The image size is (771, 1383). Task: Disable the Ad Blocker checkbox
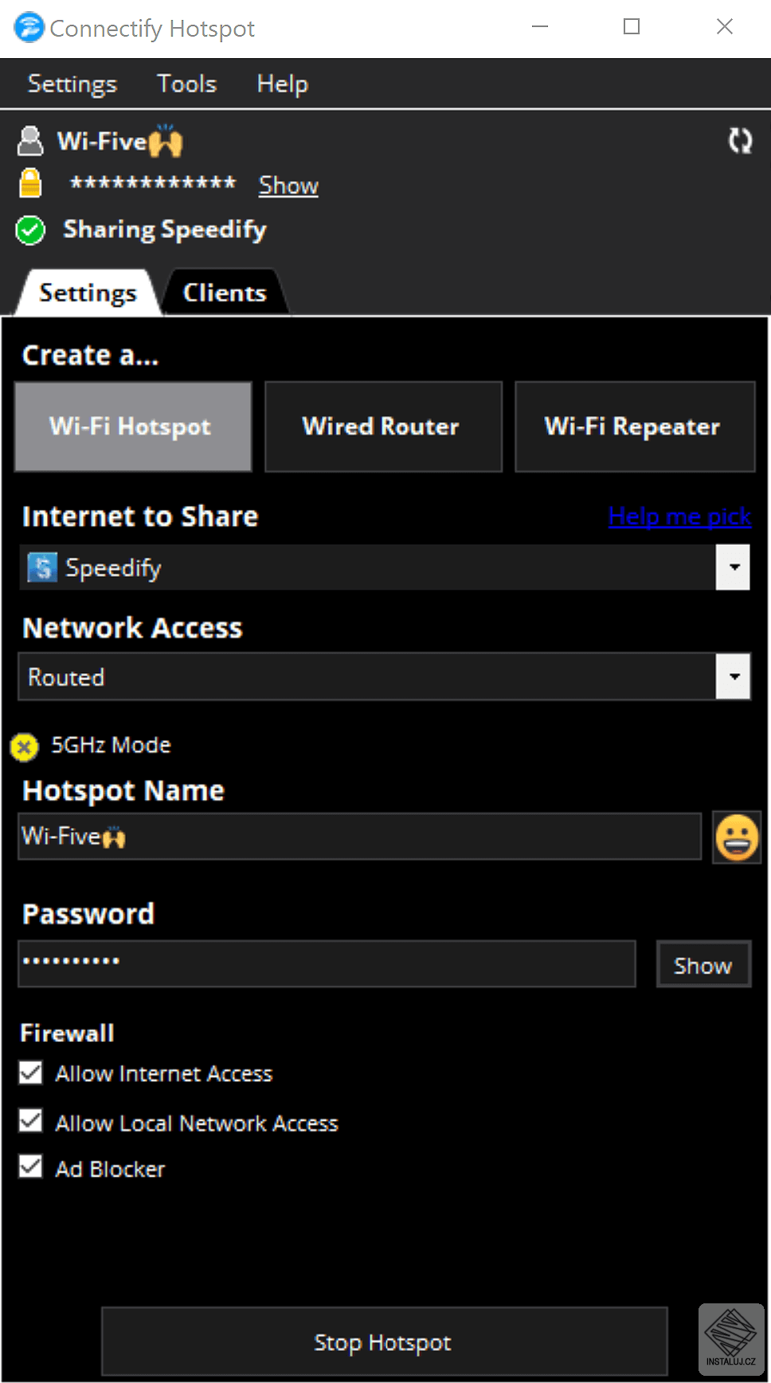pos(31,1167)
